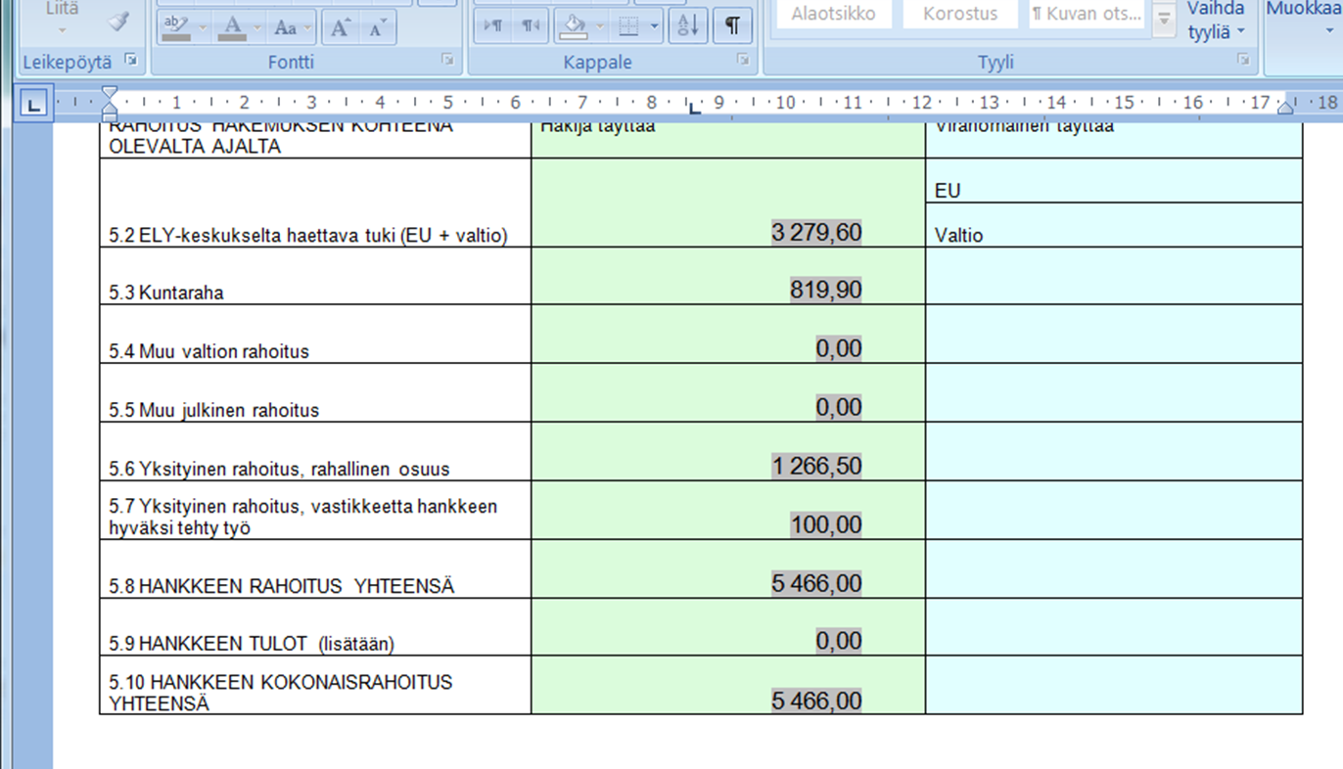Click the '5.5 Muu julkinen rahoitus' label

[x=214, y=410]
